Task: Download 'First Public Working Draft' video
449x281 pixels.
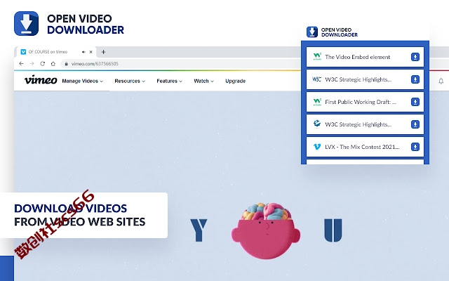Action: coord(415,102)
